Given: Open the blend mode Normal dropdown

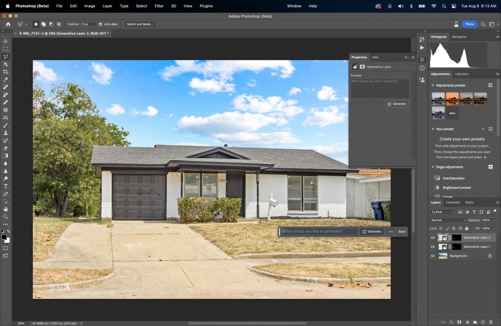Looking at the screenshot, I should [448, 220].
